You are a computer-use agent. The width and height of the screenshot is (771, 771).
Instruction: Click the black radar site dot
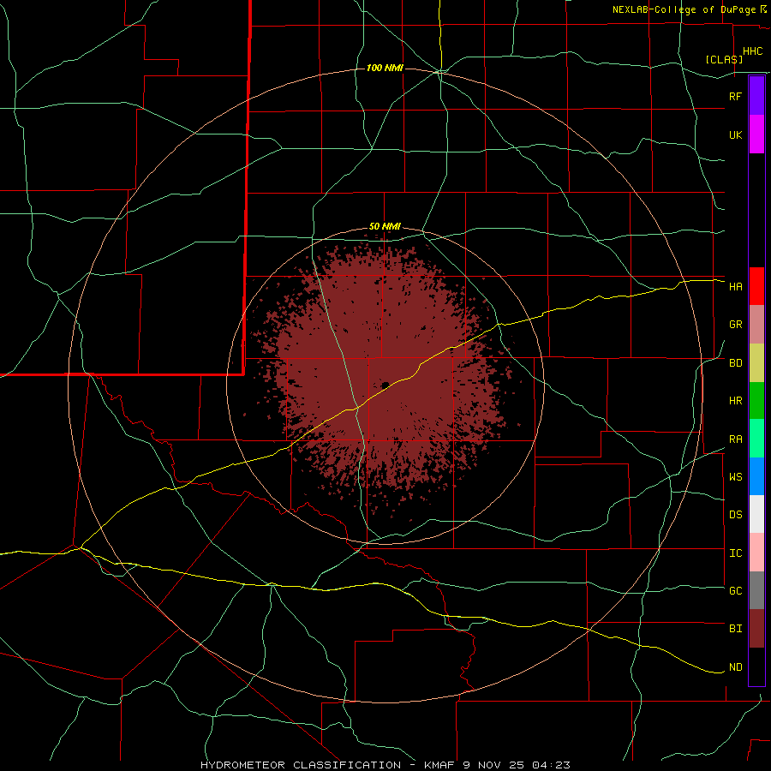click(x=385, y=385)
